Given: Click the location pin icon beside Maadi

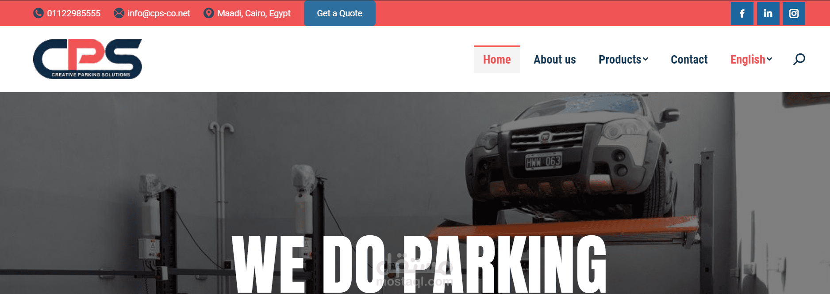Looking at the screenshot, I should point(208,13).
